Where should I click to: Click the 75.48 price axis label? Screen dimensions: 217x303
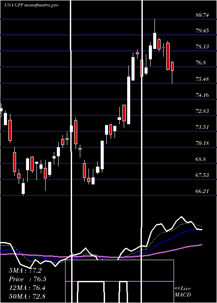click(202, 79)
